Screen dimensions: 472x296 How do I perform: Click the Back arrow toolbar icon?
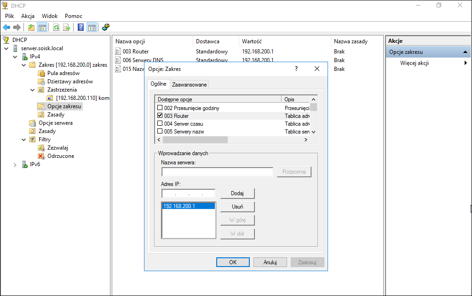[x=6, y=28]
